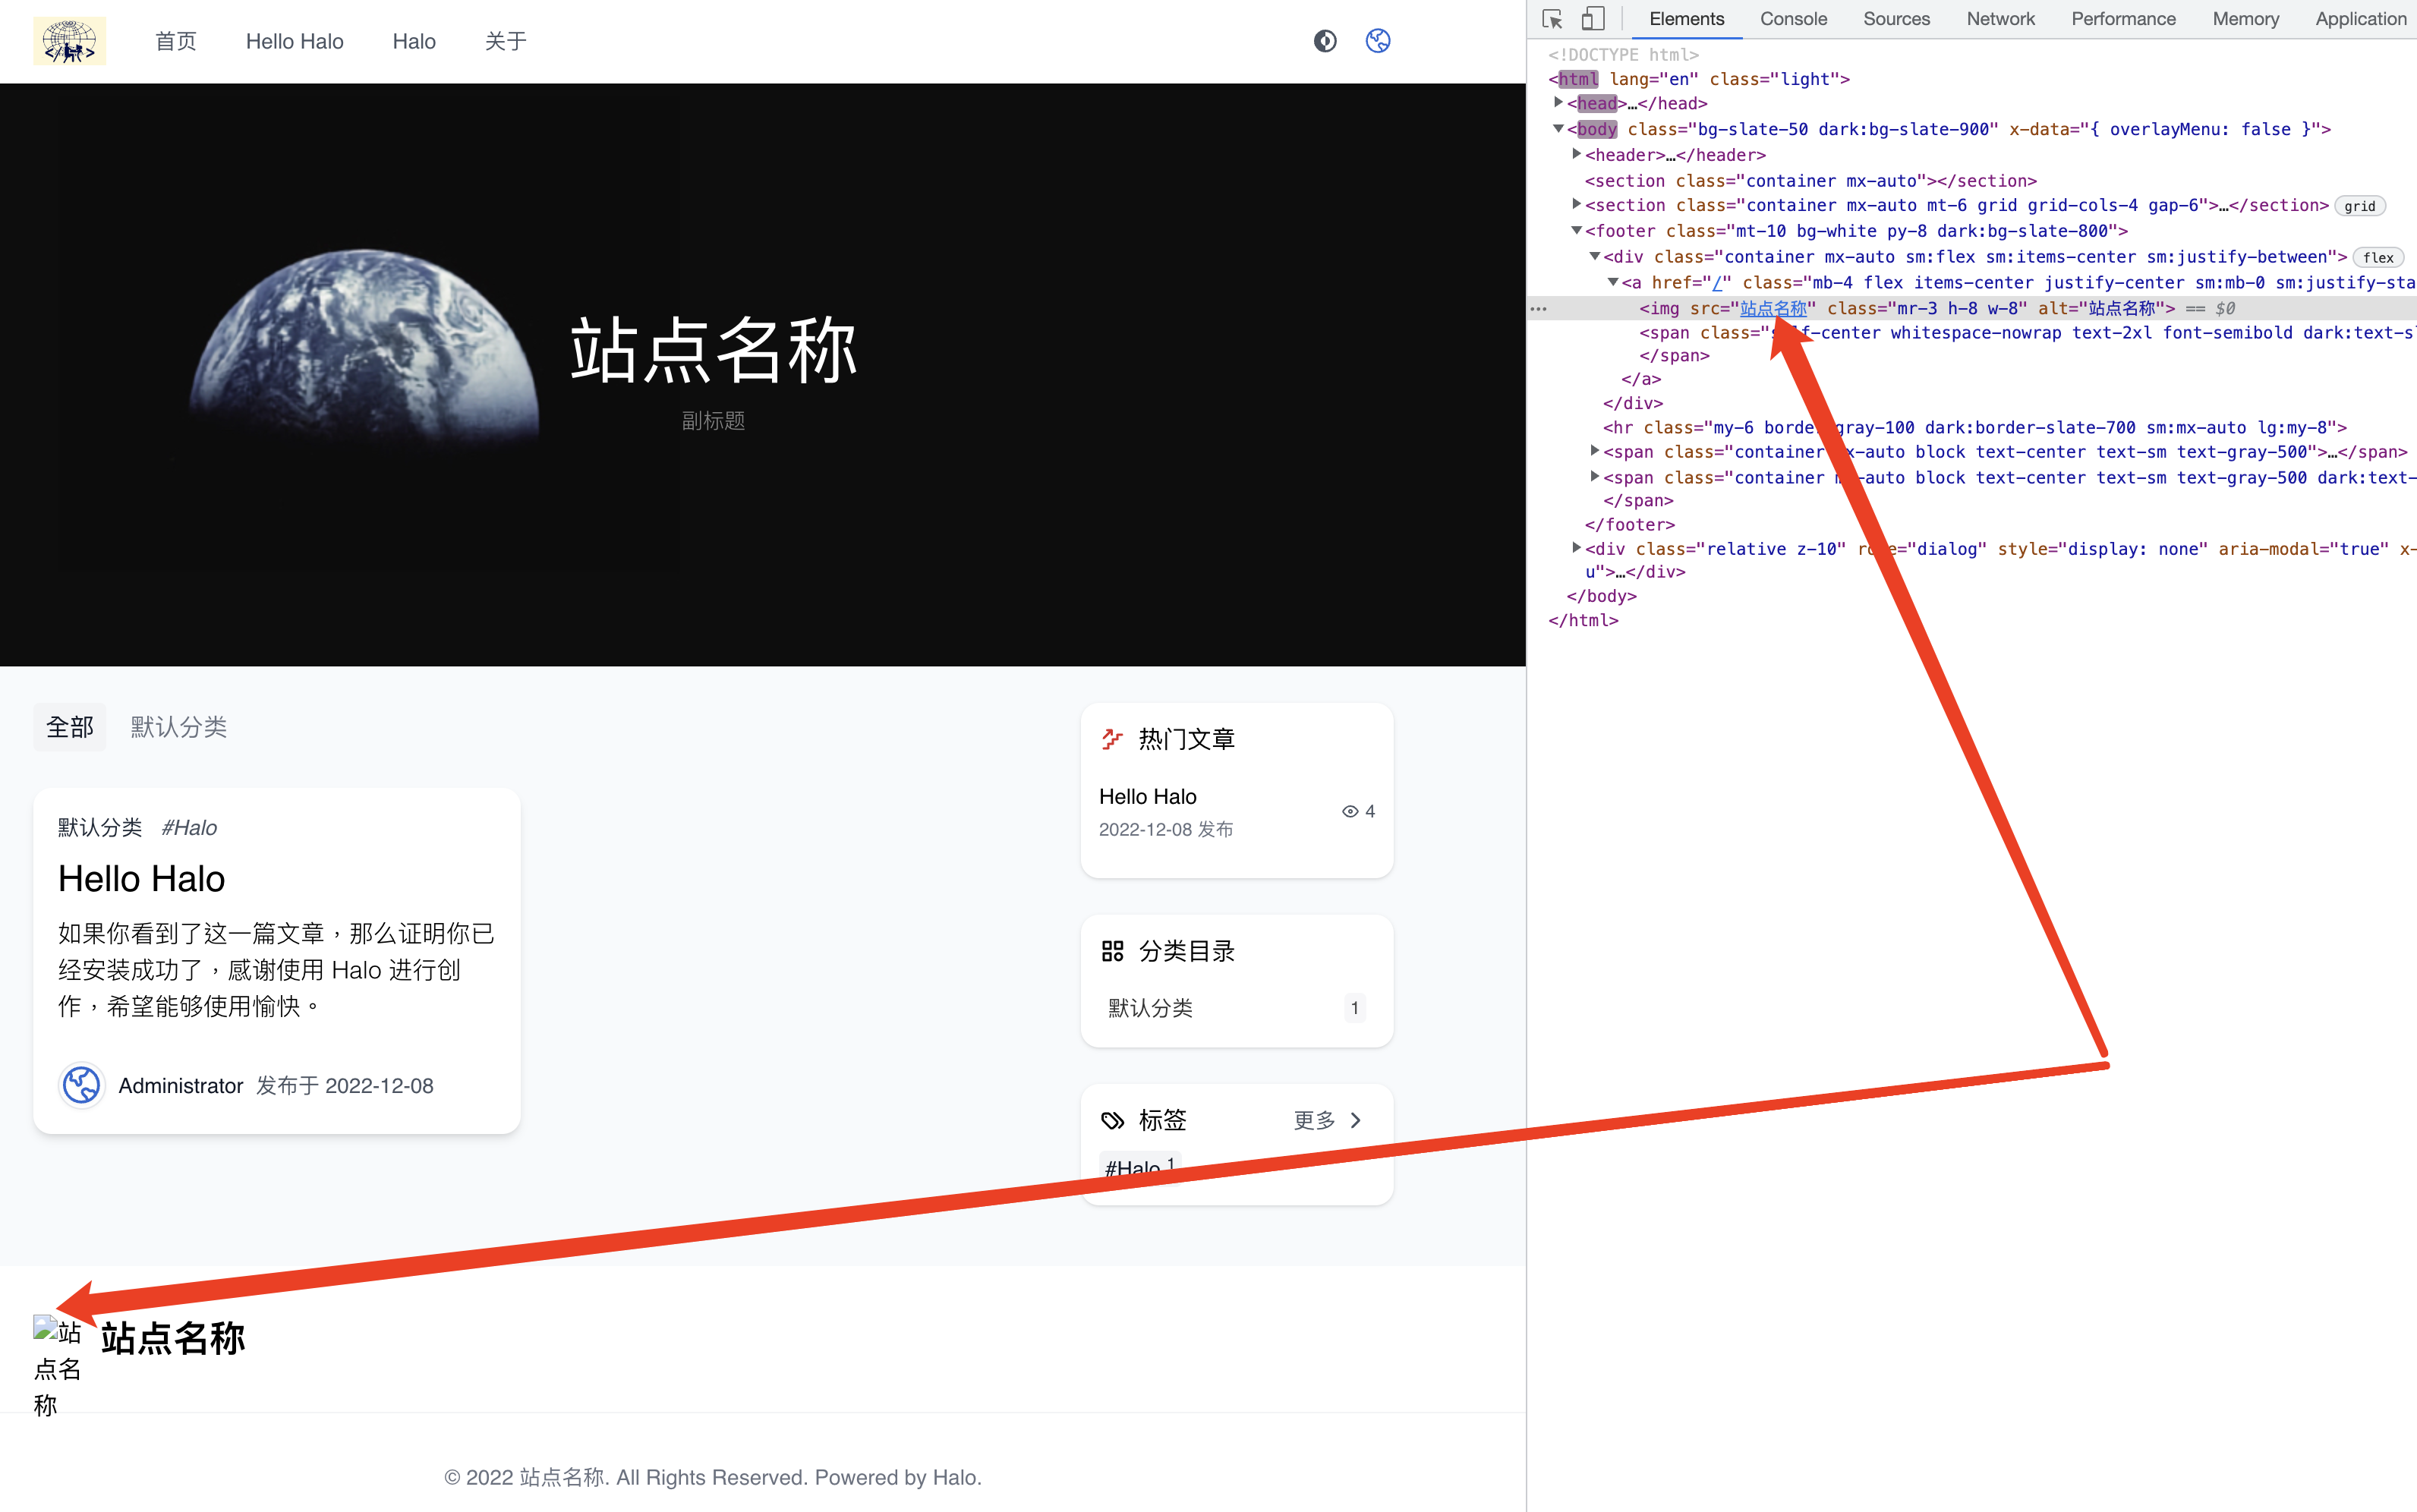
Task: Click the site logo in the navigation bar
Action: pyautogui.click(x=69, y=40)
